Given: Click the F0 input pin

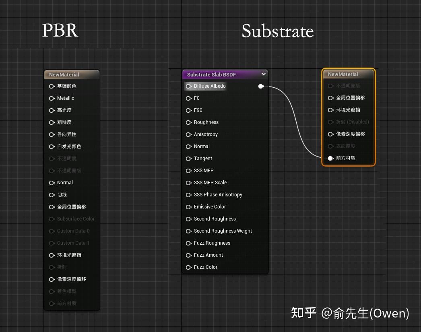Looking at the screenshot, I should click(x=189, y=98).
